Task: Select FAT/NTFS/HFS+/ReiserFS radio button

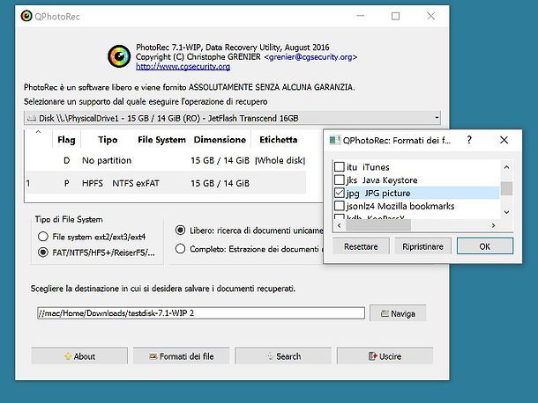Action: coord(43,253)
